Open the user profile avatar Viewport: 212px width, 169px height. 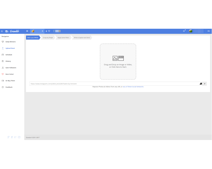pos(191,31)
